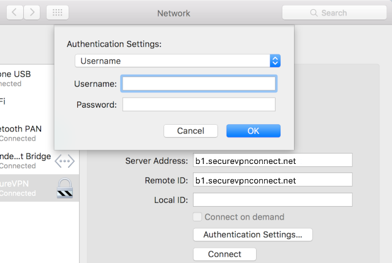Select the Wi-Fi service row
392x263 pixels.
[x=27, y=106]
